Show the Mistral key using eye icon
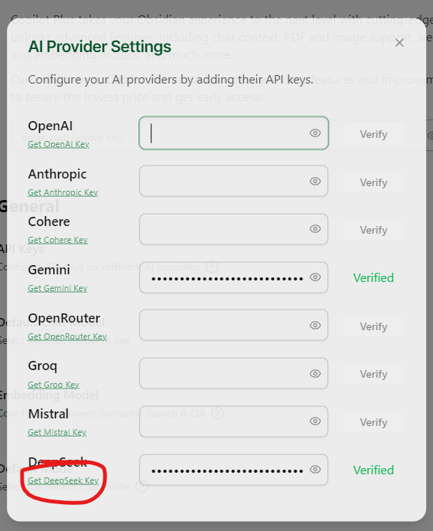This screenshot has height=531, width=433. tap(315, 421)
